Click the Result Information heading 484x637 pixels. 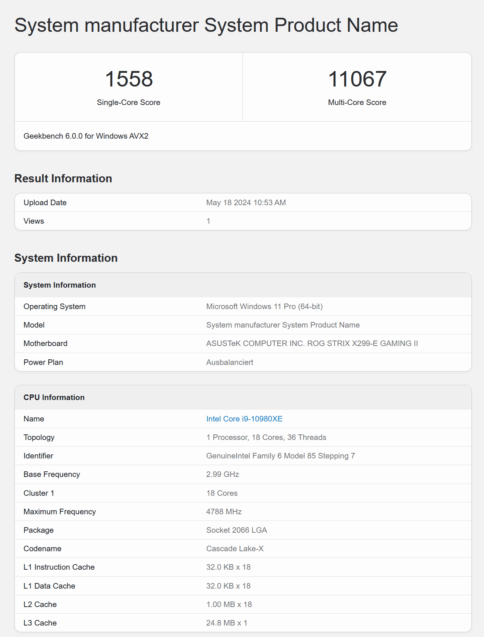click(x=63, y=178)
